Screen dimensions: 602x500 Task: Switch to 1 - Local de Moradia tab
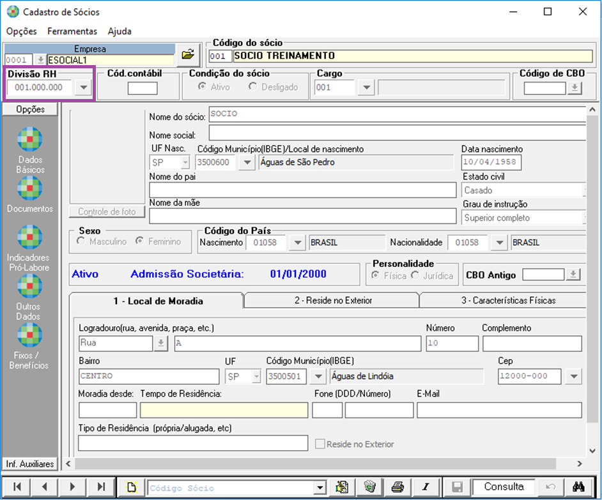coord(157,301)
